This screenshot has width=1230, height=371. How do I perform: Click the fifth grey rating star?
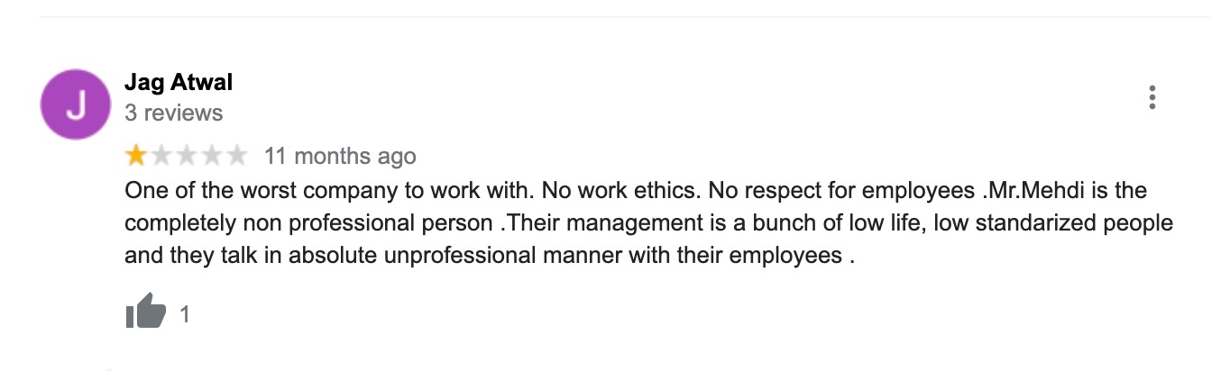coord(237,156)
